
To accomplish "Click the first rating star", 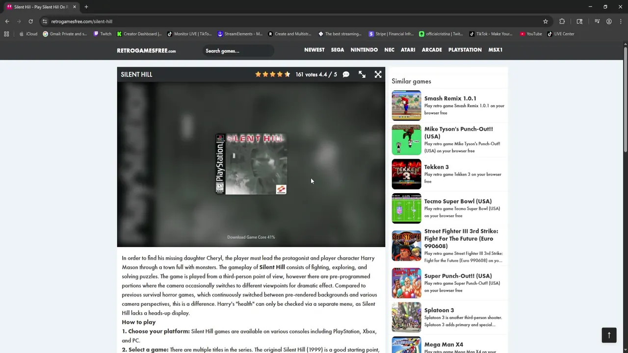I will [x=258, y=75].
